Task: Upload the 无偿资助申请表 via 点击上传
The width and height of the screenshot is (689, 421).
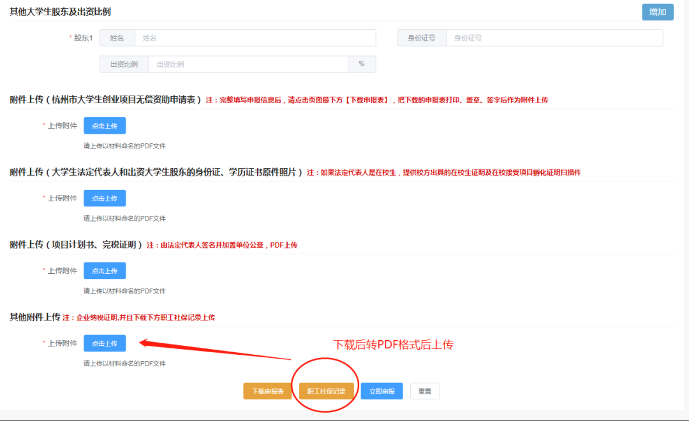Action: (x=104, y=125)
